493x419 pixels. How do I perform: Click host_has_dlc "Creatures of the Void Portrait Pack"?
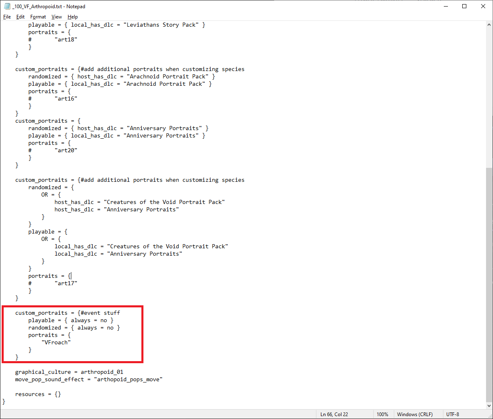point(140,202)
